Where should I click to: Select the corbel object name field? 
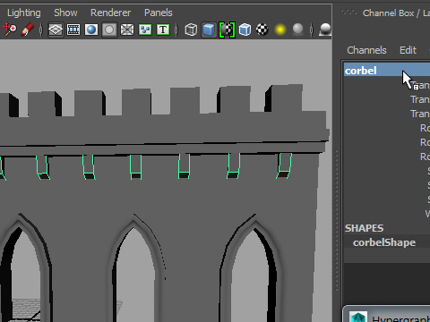387,71
